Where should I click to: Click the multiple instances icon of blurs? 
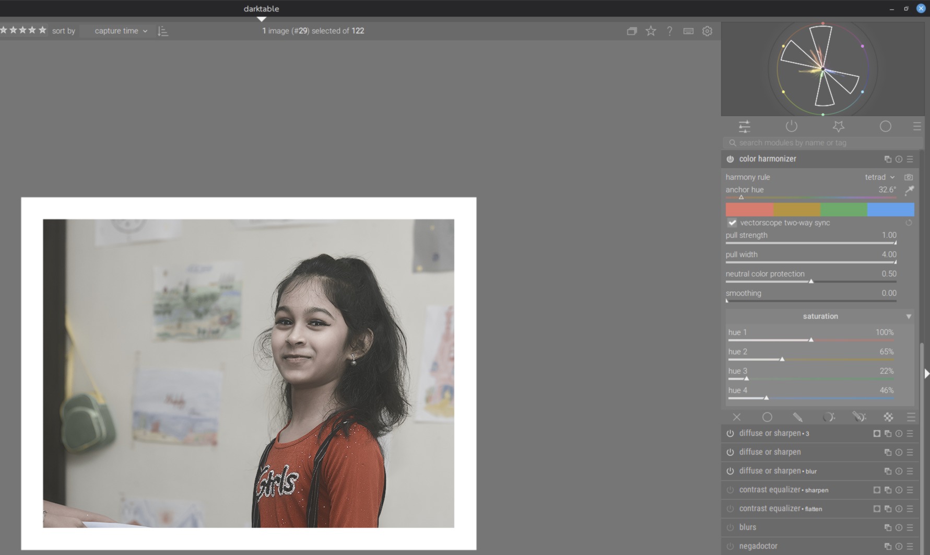888,528
